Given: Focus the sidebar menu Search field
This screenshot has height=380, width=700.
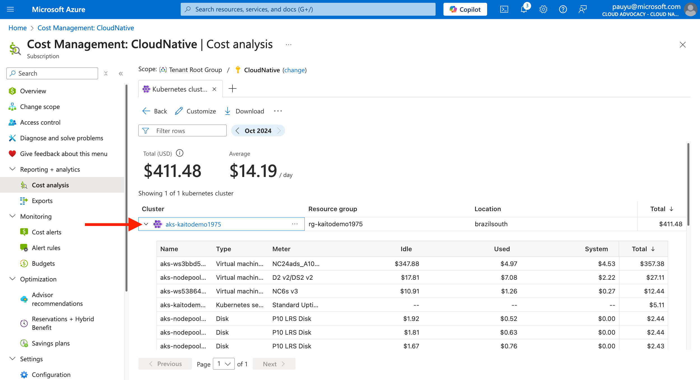Looking at the screenshot, I should click(52, 73).
